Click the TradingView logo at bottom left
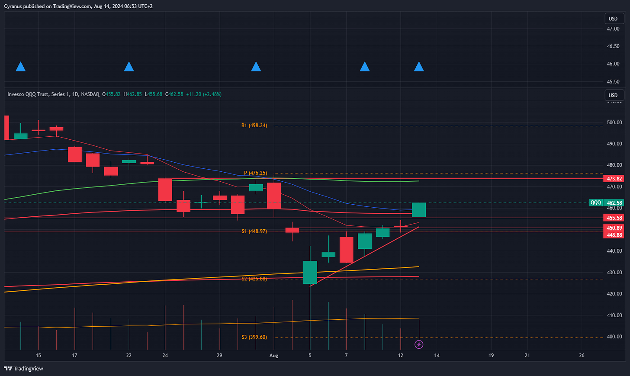This screenshot has width=630, height=376. (x=24, y=369)
